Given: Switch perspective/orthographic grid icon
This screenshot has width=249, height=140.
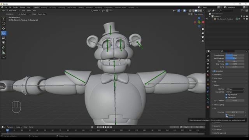Looking at the screenshot, I should 203,41.
